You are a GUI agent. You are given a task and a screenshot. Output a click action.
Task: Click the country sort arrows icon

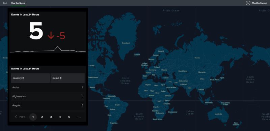[x=23, y=78]
